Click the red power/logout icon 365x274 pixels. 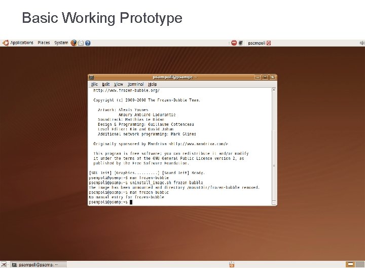coord(269,43)
